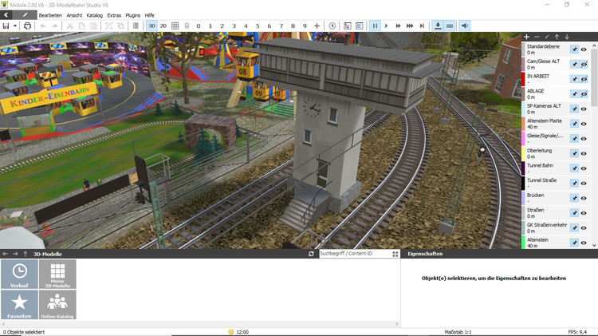Open the Hilfe menu

click(150, 15)
